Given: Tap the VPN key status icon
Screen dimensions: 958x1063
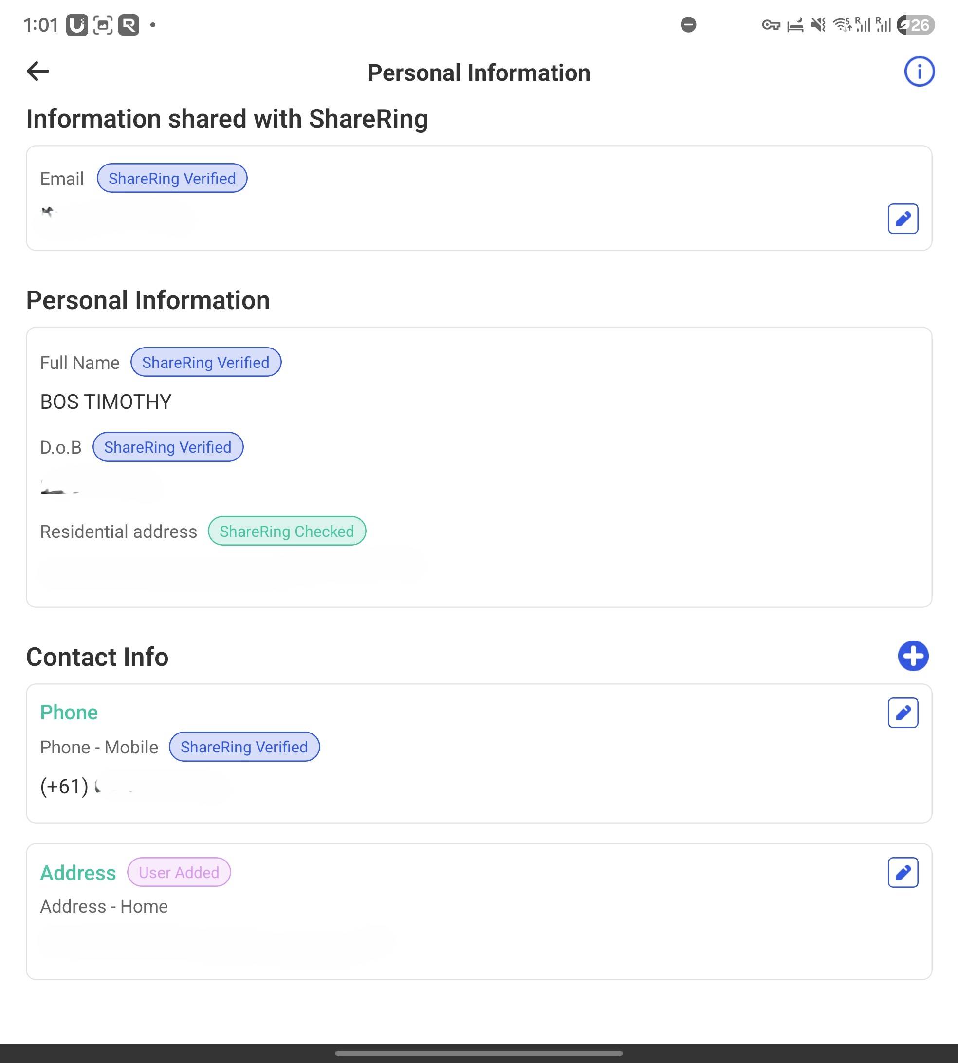Looking at the screenshot, I should 771,25.
